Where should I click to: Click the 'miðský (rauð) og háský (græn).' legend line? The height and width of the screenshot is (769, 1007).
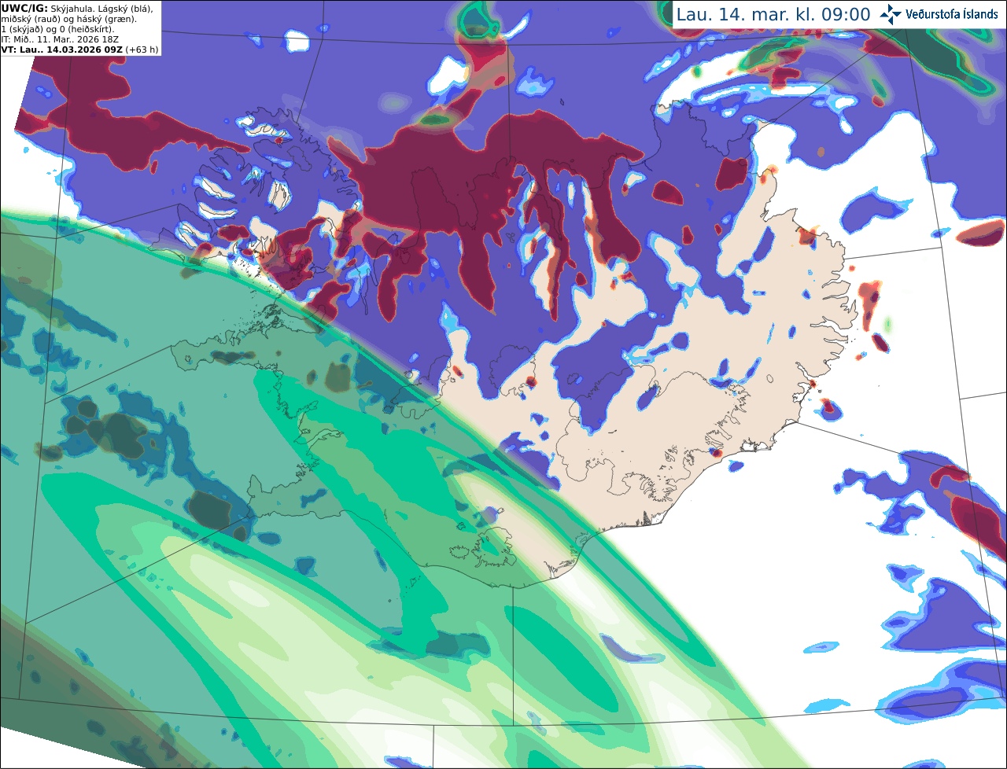(68, 18)
